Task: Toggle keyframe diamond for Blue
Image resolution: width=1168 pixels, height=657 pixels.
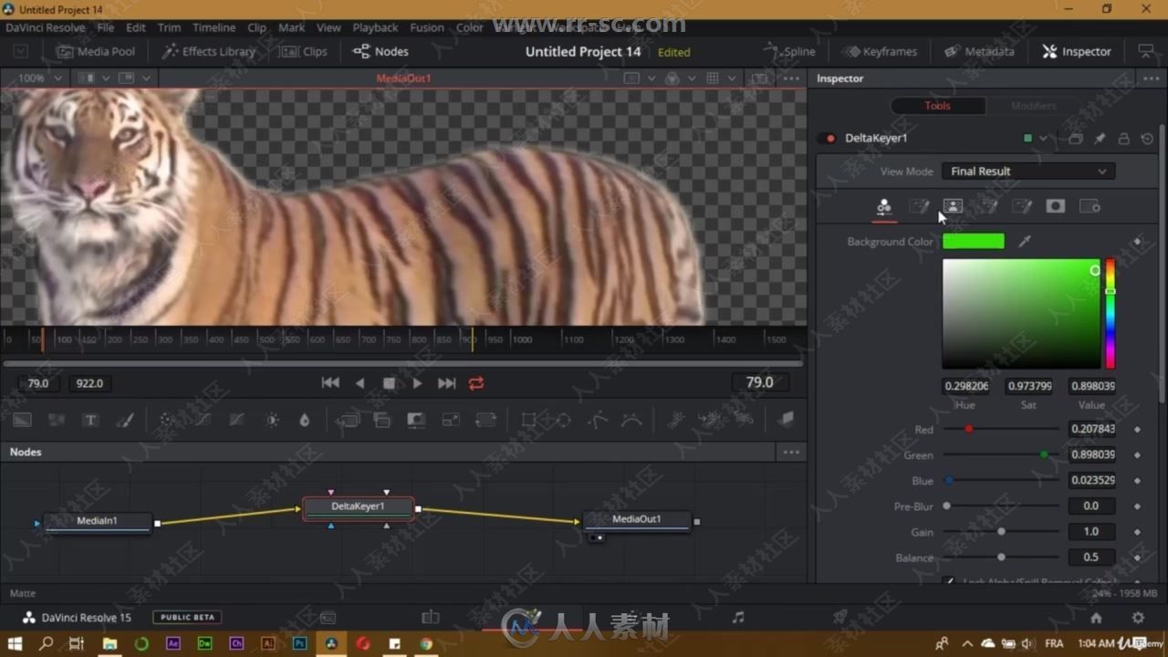Action: (x=1137, y=480)
